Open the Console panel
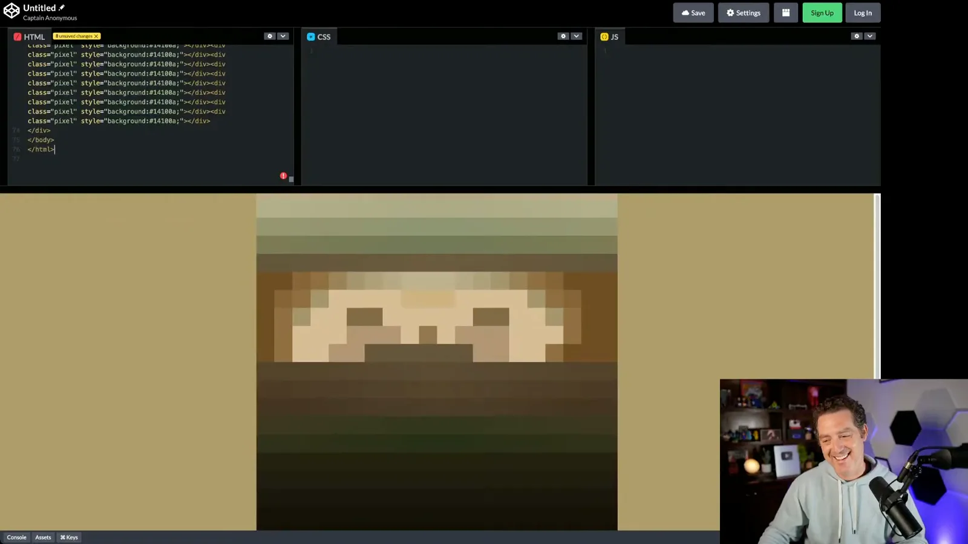 click(x=17, y=537)
